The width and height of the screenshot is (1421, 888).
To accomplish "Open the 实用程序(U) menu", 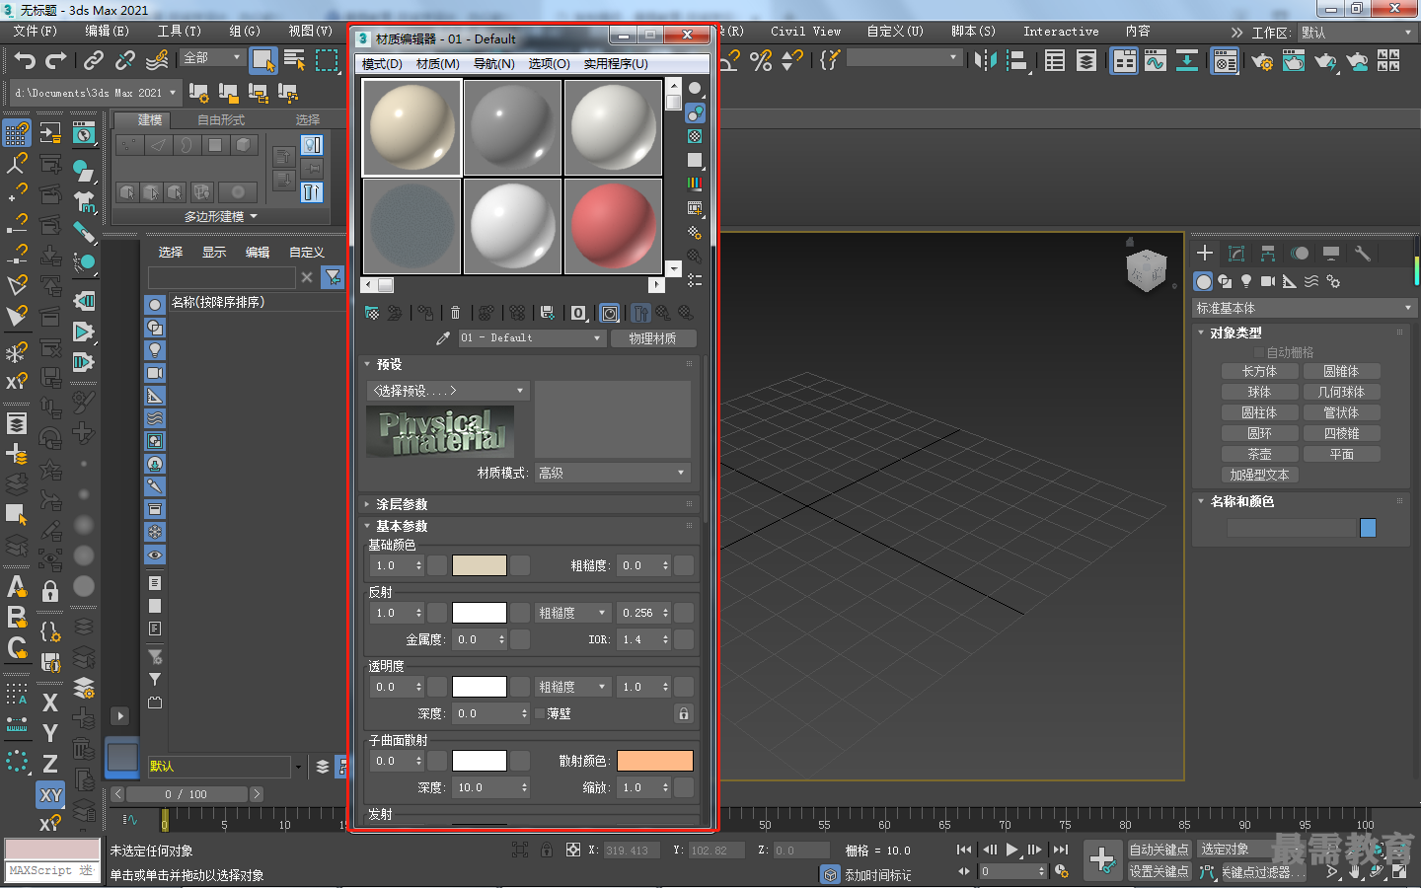I will point(616,64).
